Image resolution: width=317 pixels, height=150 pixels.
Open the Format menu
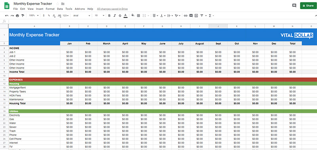point(50,9)
